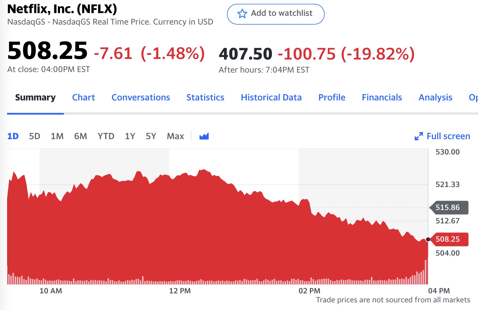Open the Statistics tab

[205, 97]
